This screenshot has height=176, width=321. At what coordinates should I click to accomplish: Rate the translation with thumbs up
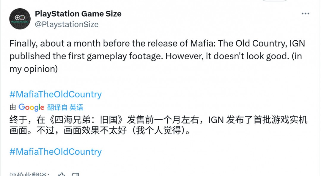[x=61, y=175]
